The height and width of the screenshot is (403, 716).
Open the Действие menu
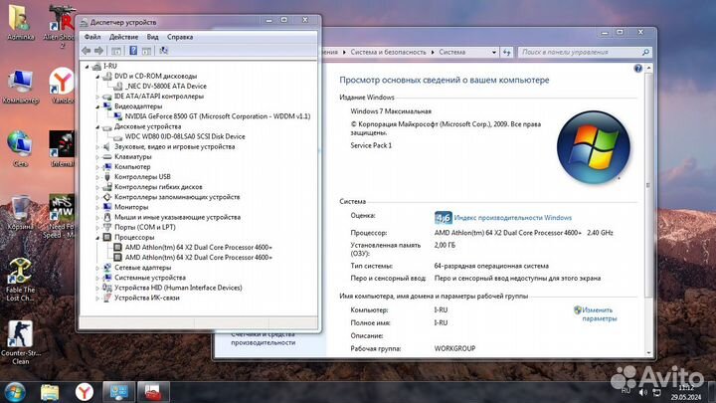pos(123,37)
